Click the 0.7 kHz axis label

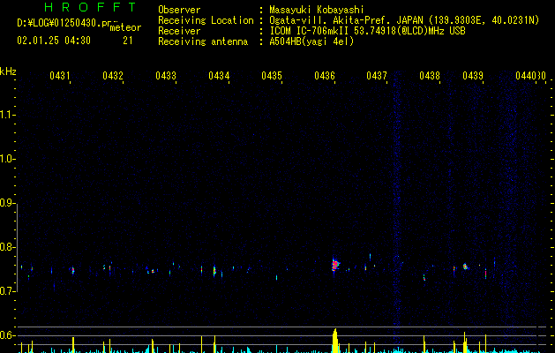[x=7, y=291]
